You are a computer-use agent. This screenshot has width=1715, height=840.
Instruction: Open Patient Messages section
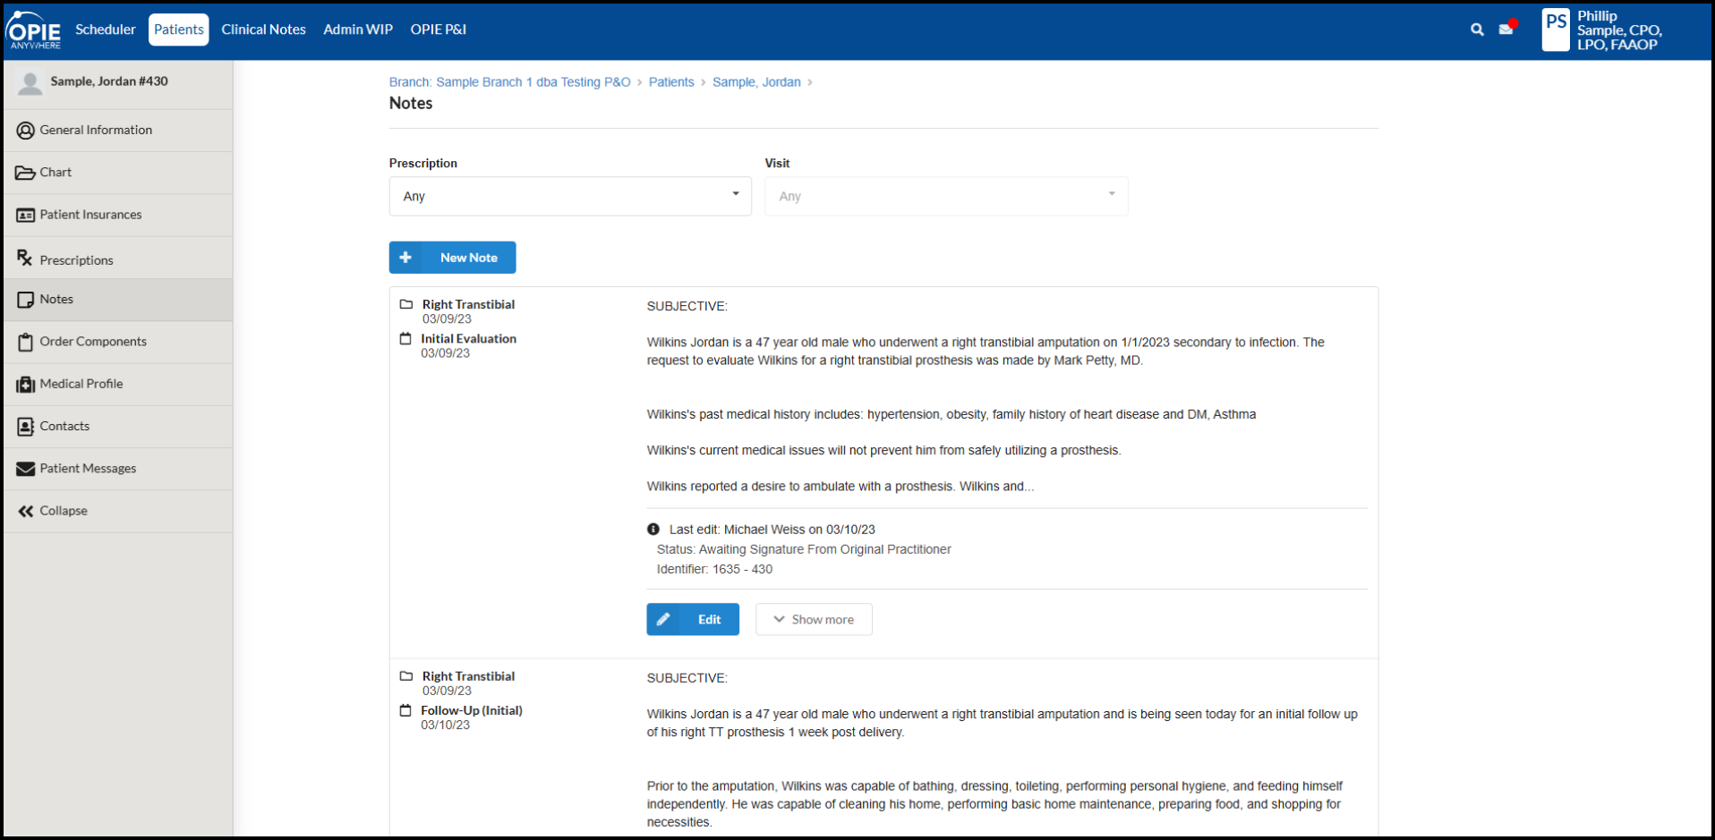click(x=118, y=469)
